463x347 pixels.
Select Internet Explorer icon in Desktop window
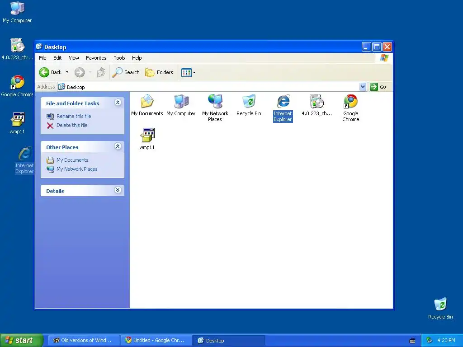coord(283,108)
